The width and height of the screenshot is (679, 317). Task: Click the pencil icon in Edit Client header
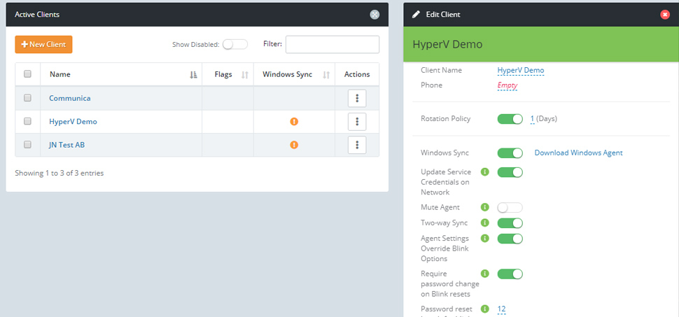pyautogui.click(x=416, y=14)
